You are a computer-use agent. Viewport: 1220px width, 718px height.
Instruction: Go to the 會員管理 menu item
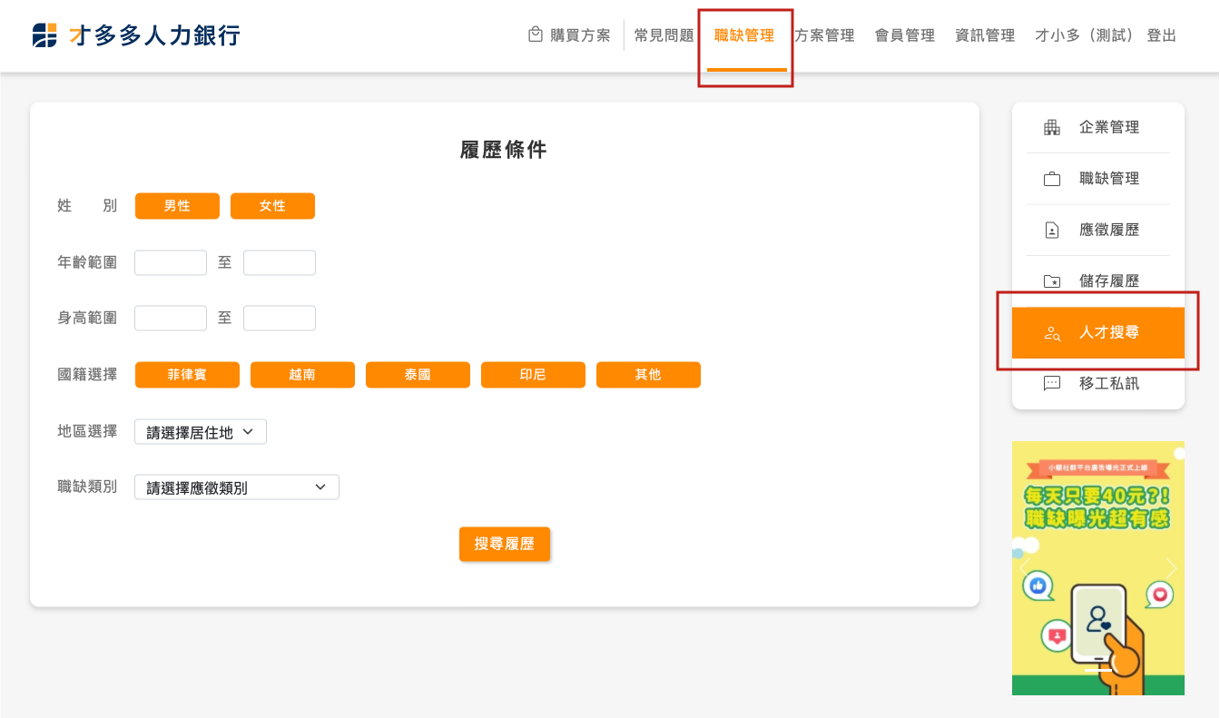click(x=904, y=35)
